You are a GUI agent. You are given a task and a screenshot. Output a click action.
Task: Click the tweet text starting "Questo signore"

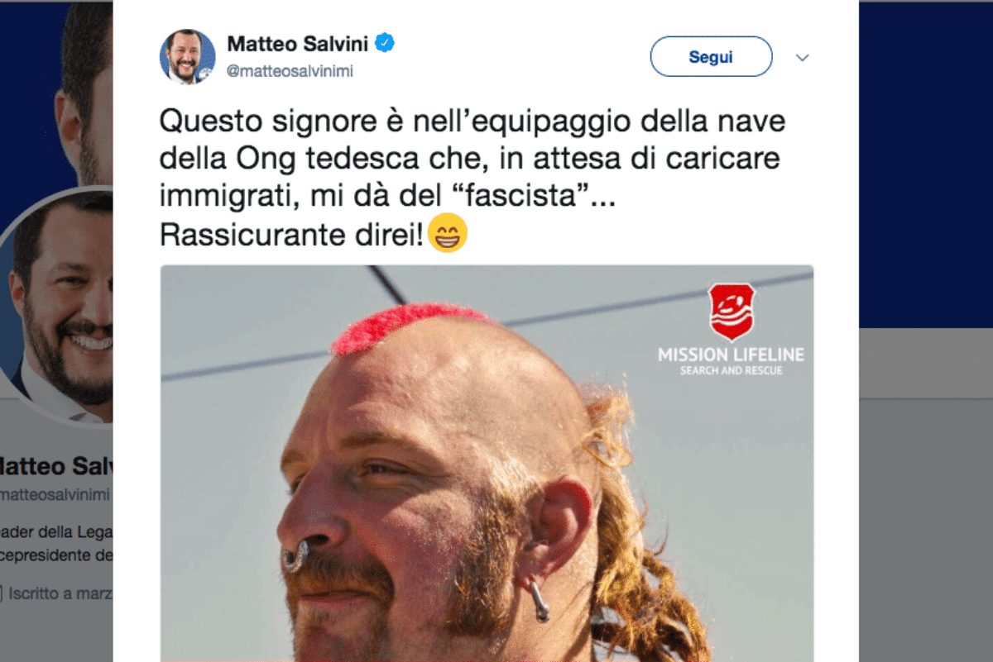(x=472, y=179)
